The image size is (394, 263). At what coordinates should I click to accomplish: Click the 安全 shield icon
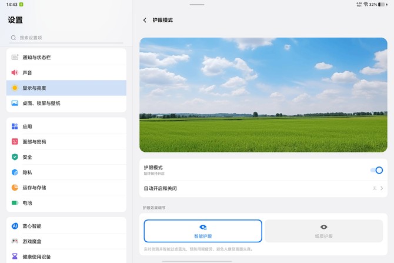click(x=15, y=157)
